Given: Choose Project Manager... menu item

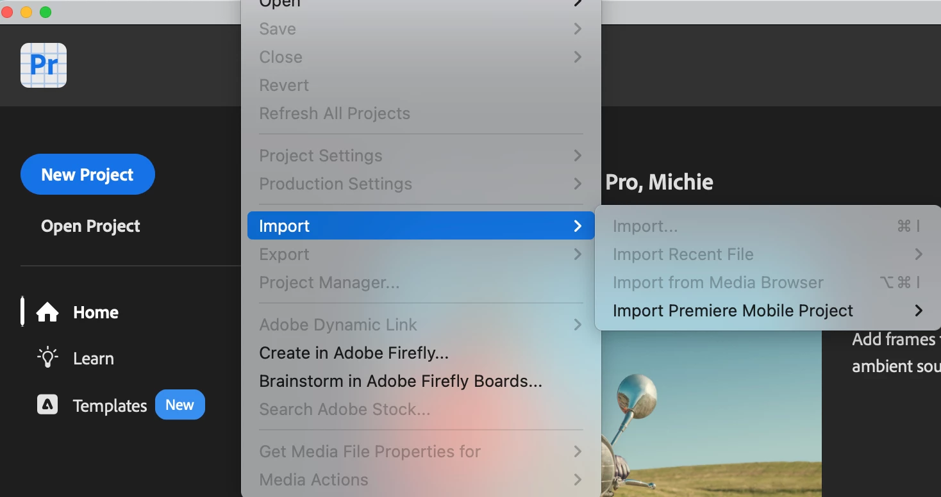Looking at the screenshot, I should point(421,282).
